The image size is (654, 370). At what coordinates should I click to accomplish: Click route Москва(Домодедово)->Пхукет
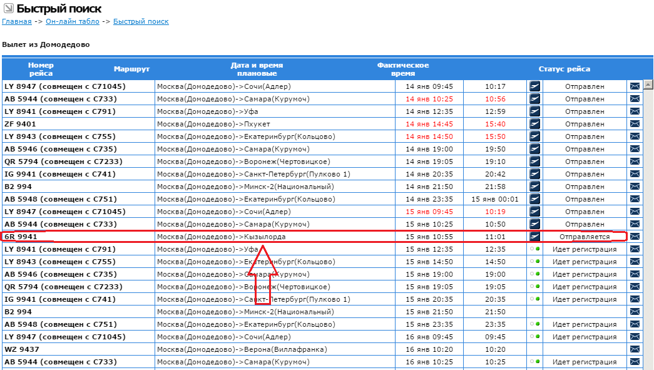point(213,124)
